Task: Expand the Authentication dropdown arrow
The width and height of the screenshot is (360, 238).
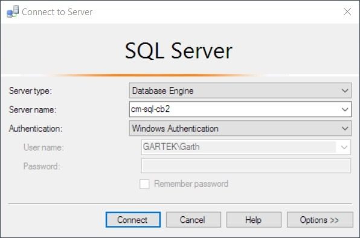Action: point(345,128)
